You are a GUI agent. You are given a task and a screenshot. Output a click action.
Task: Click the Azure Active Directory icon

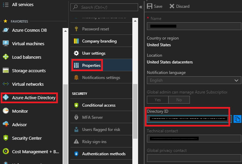click(x=6, y=98)
